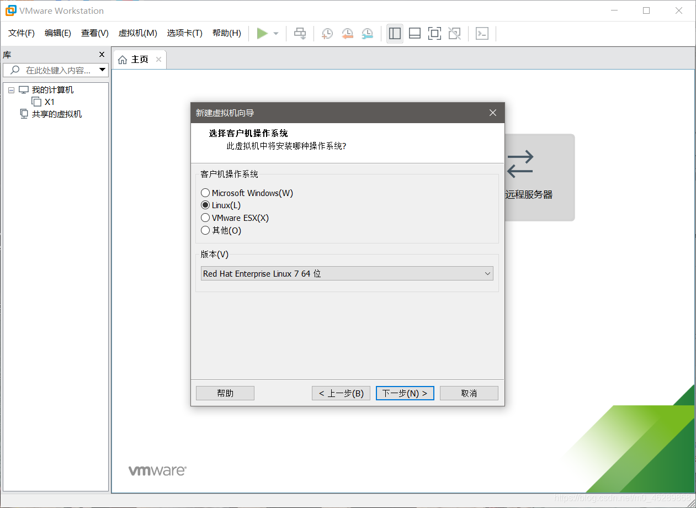Open the snapshot manager wrench icon
This screenshot has width=696, height=508.
[367, 34]
